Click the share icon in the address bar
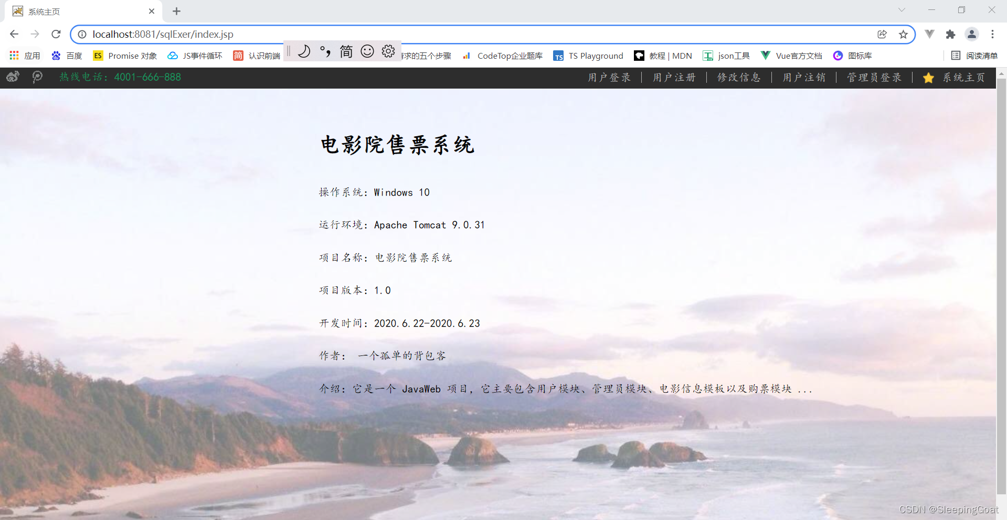 click(882, 34)
